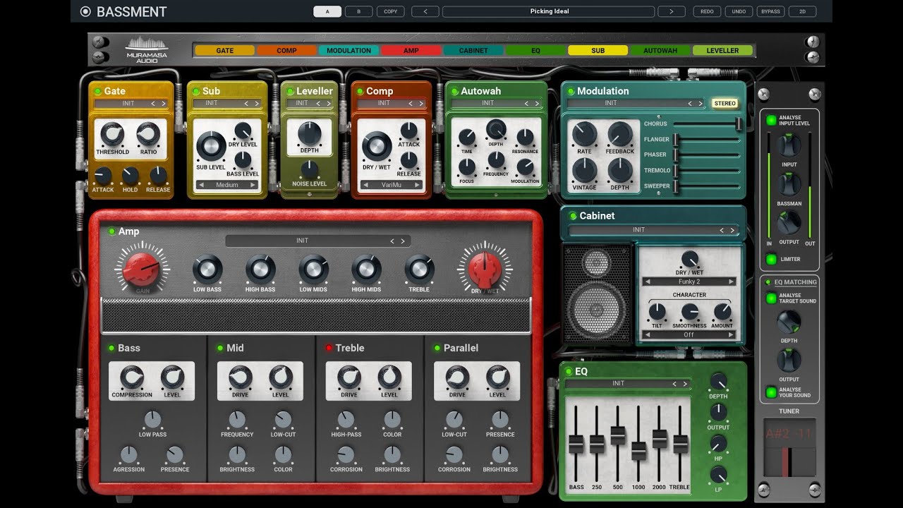Image resolution: width=903 pixels, height=508 pixels.
Task: Click the Muramasa Audio logo
Action: 147,49
